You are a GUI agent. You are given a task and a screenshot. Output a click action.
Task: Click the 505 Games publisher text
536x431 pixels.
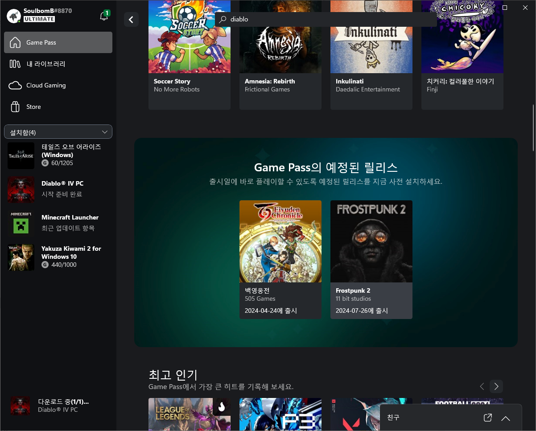tap(260, 298)
